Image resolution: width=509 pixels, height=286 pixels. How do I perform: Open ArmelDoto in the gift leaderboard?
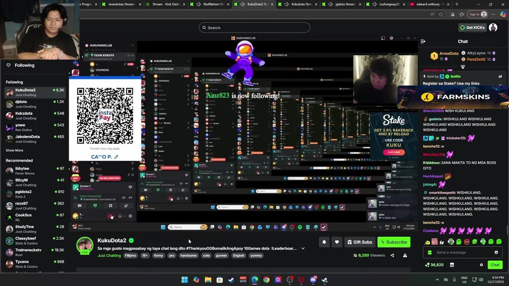click(x=445, y=56)
